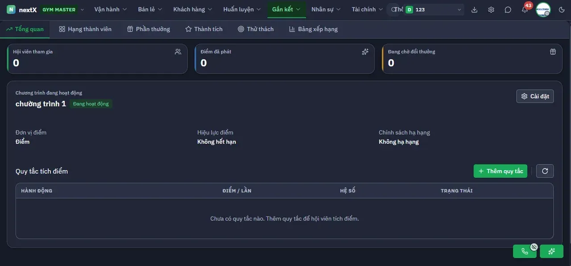Click the HỆ SỐ column header
Viewport: 571px width, 266px height.
click(348, 191)
